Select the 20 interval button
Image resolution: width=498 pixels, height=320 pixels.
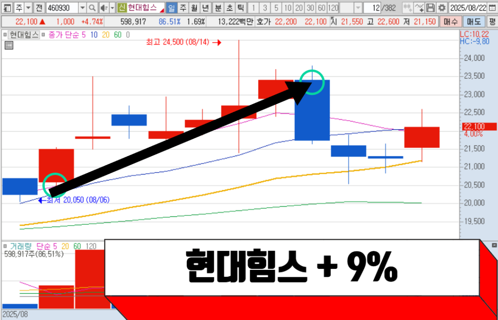[299, 8]
